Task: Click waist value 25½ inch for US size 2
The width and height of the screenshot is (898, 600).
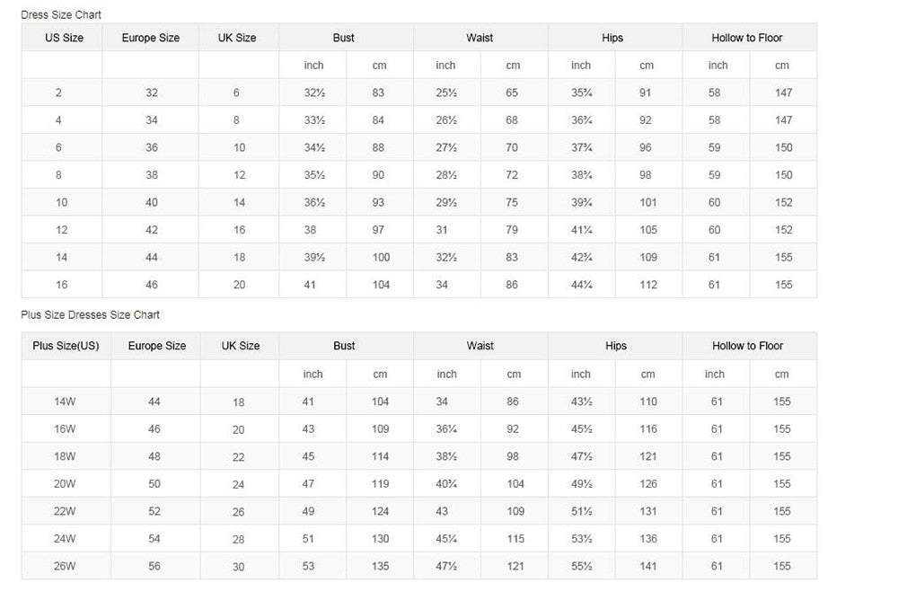Action: [x=446, y=93]
